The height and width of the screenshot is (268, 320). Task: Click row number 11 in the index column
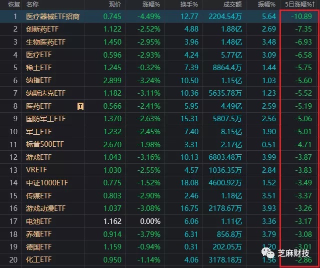tap(13, 145)
